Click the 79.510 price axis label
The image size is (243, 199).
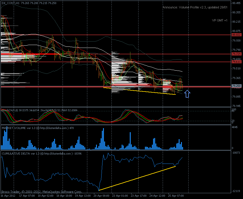pos(236,69)
